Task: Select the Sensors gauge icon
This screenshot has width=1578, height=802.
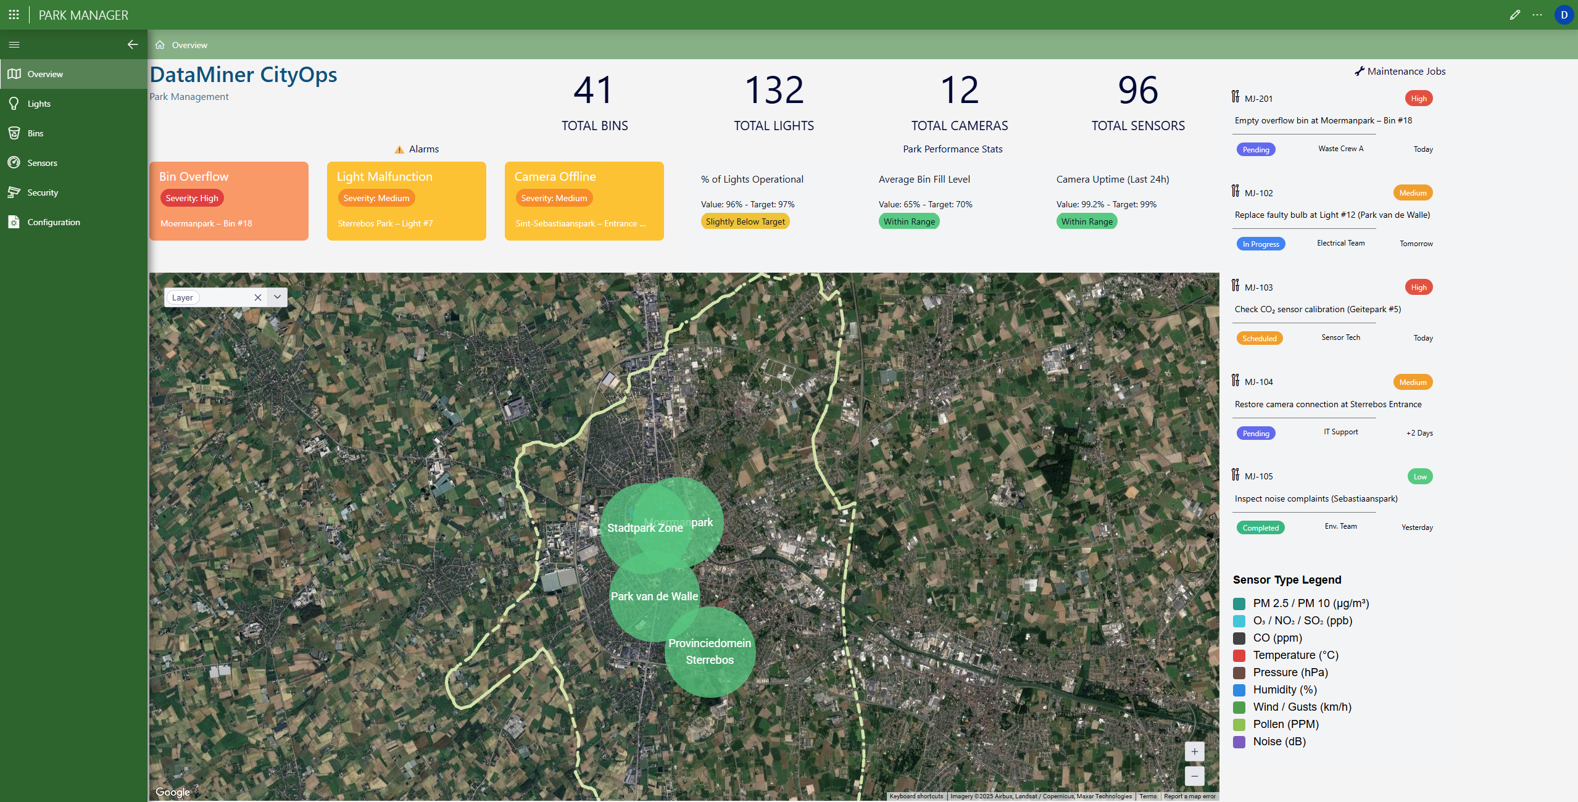Action: click(x=14, y=163)
